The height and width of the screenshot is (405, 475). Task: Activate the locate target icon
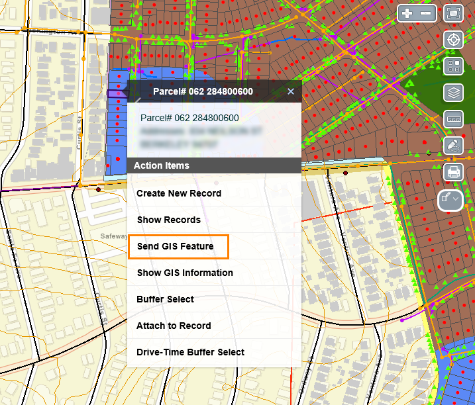click(454, 39)
